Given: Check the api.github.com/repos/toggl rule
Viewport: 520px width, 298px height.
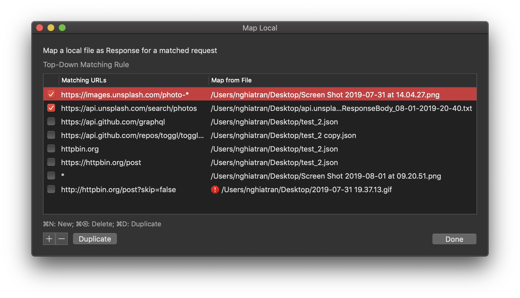Looking at the screenshot, I should pyautogui.click(x=51, y=135).
